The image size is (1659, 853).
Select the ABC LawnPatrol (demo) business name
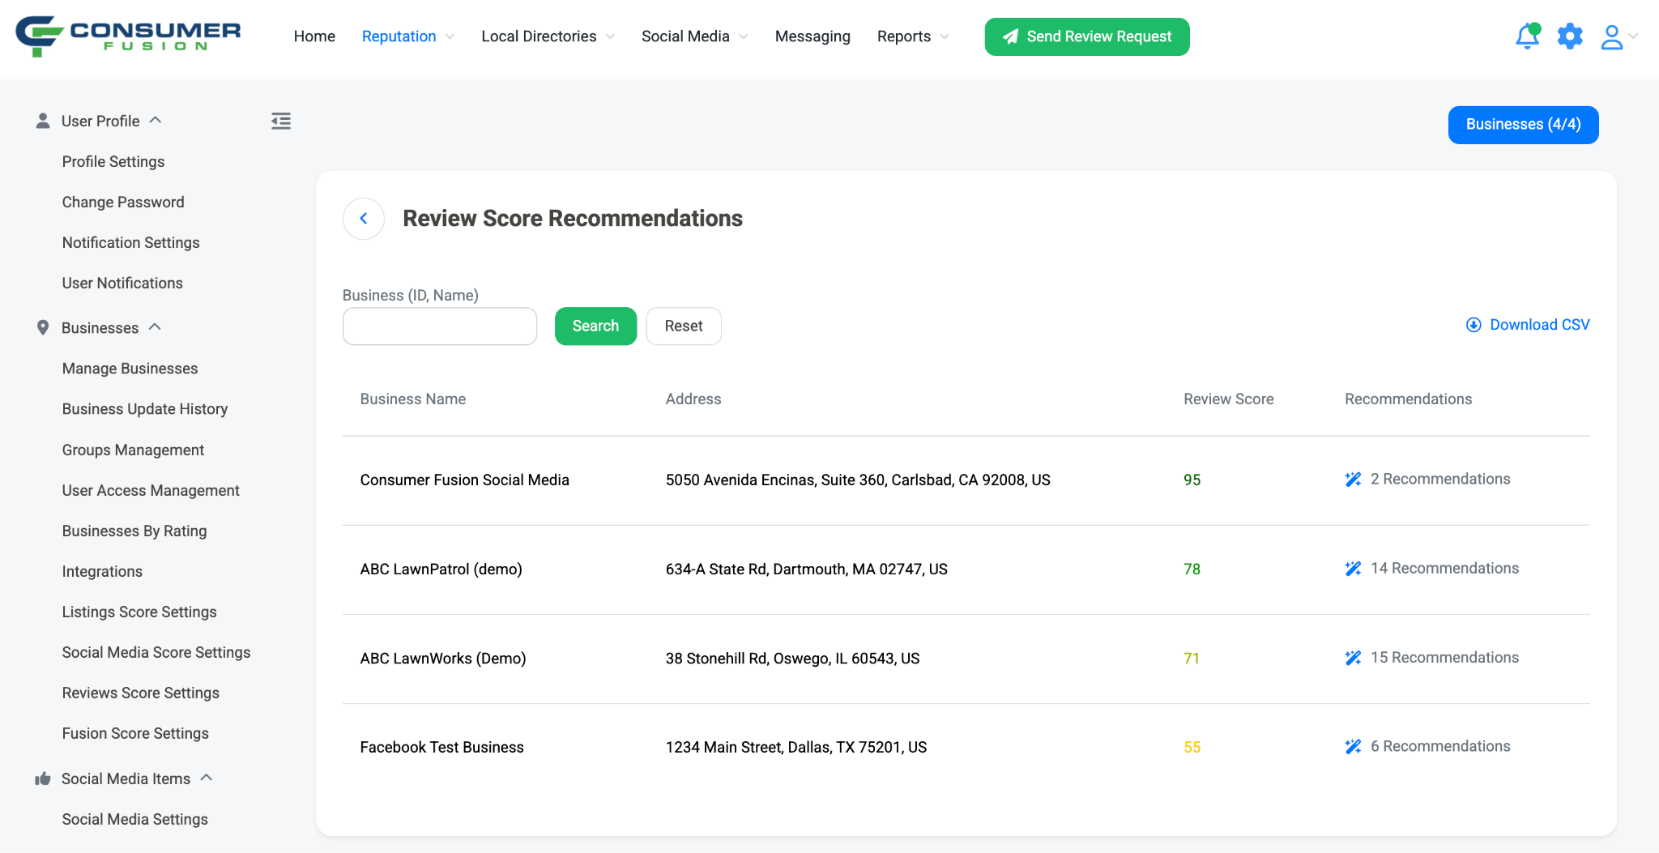coord(441,569)
